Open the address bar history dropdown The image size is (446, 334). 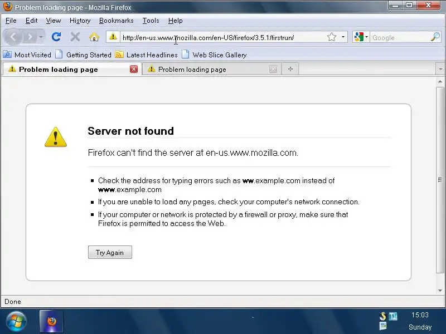point(343,37)
